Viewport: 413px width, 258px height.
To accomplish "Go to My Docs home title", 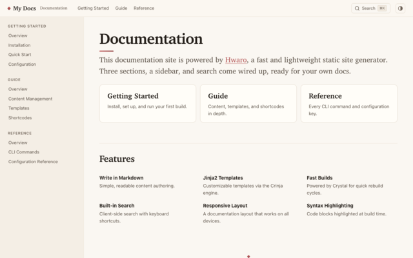I will click(x=25, y=8).
